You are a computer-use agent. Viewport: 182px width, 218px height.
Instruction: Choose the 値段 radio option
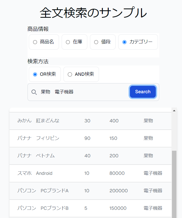point(96,42)
